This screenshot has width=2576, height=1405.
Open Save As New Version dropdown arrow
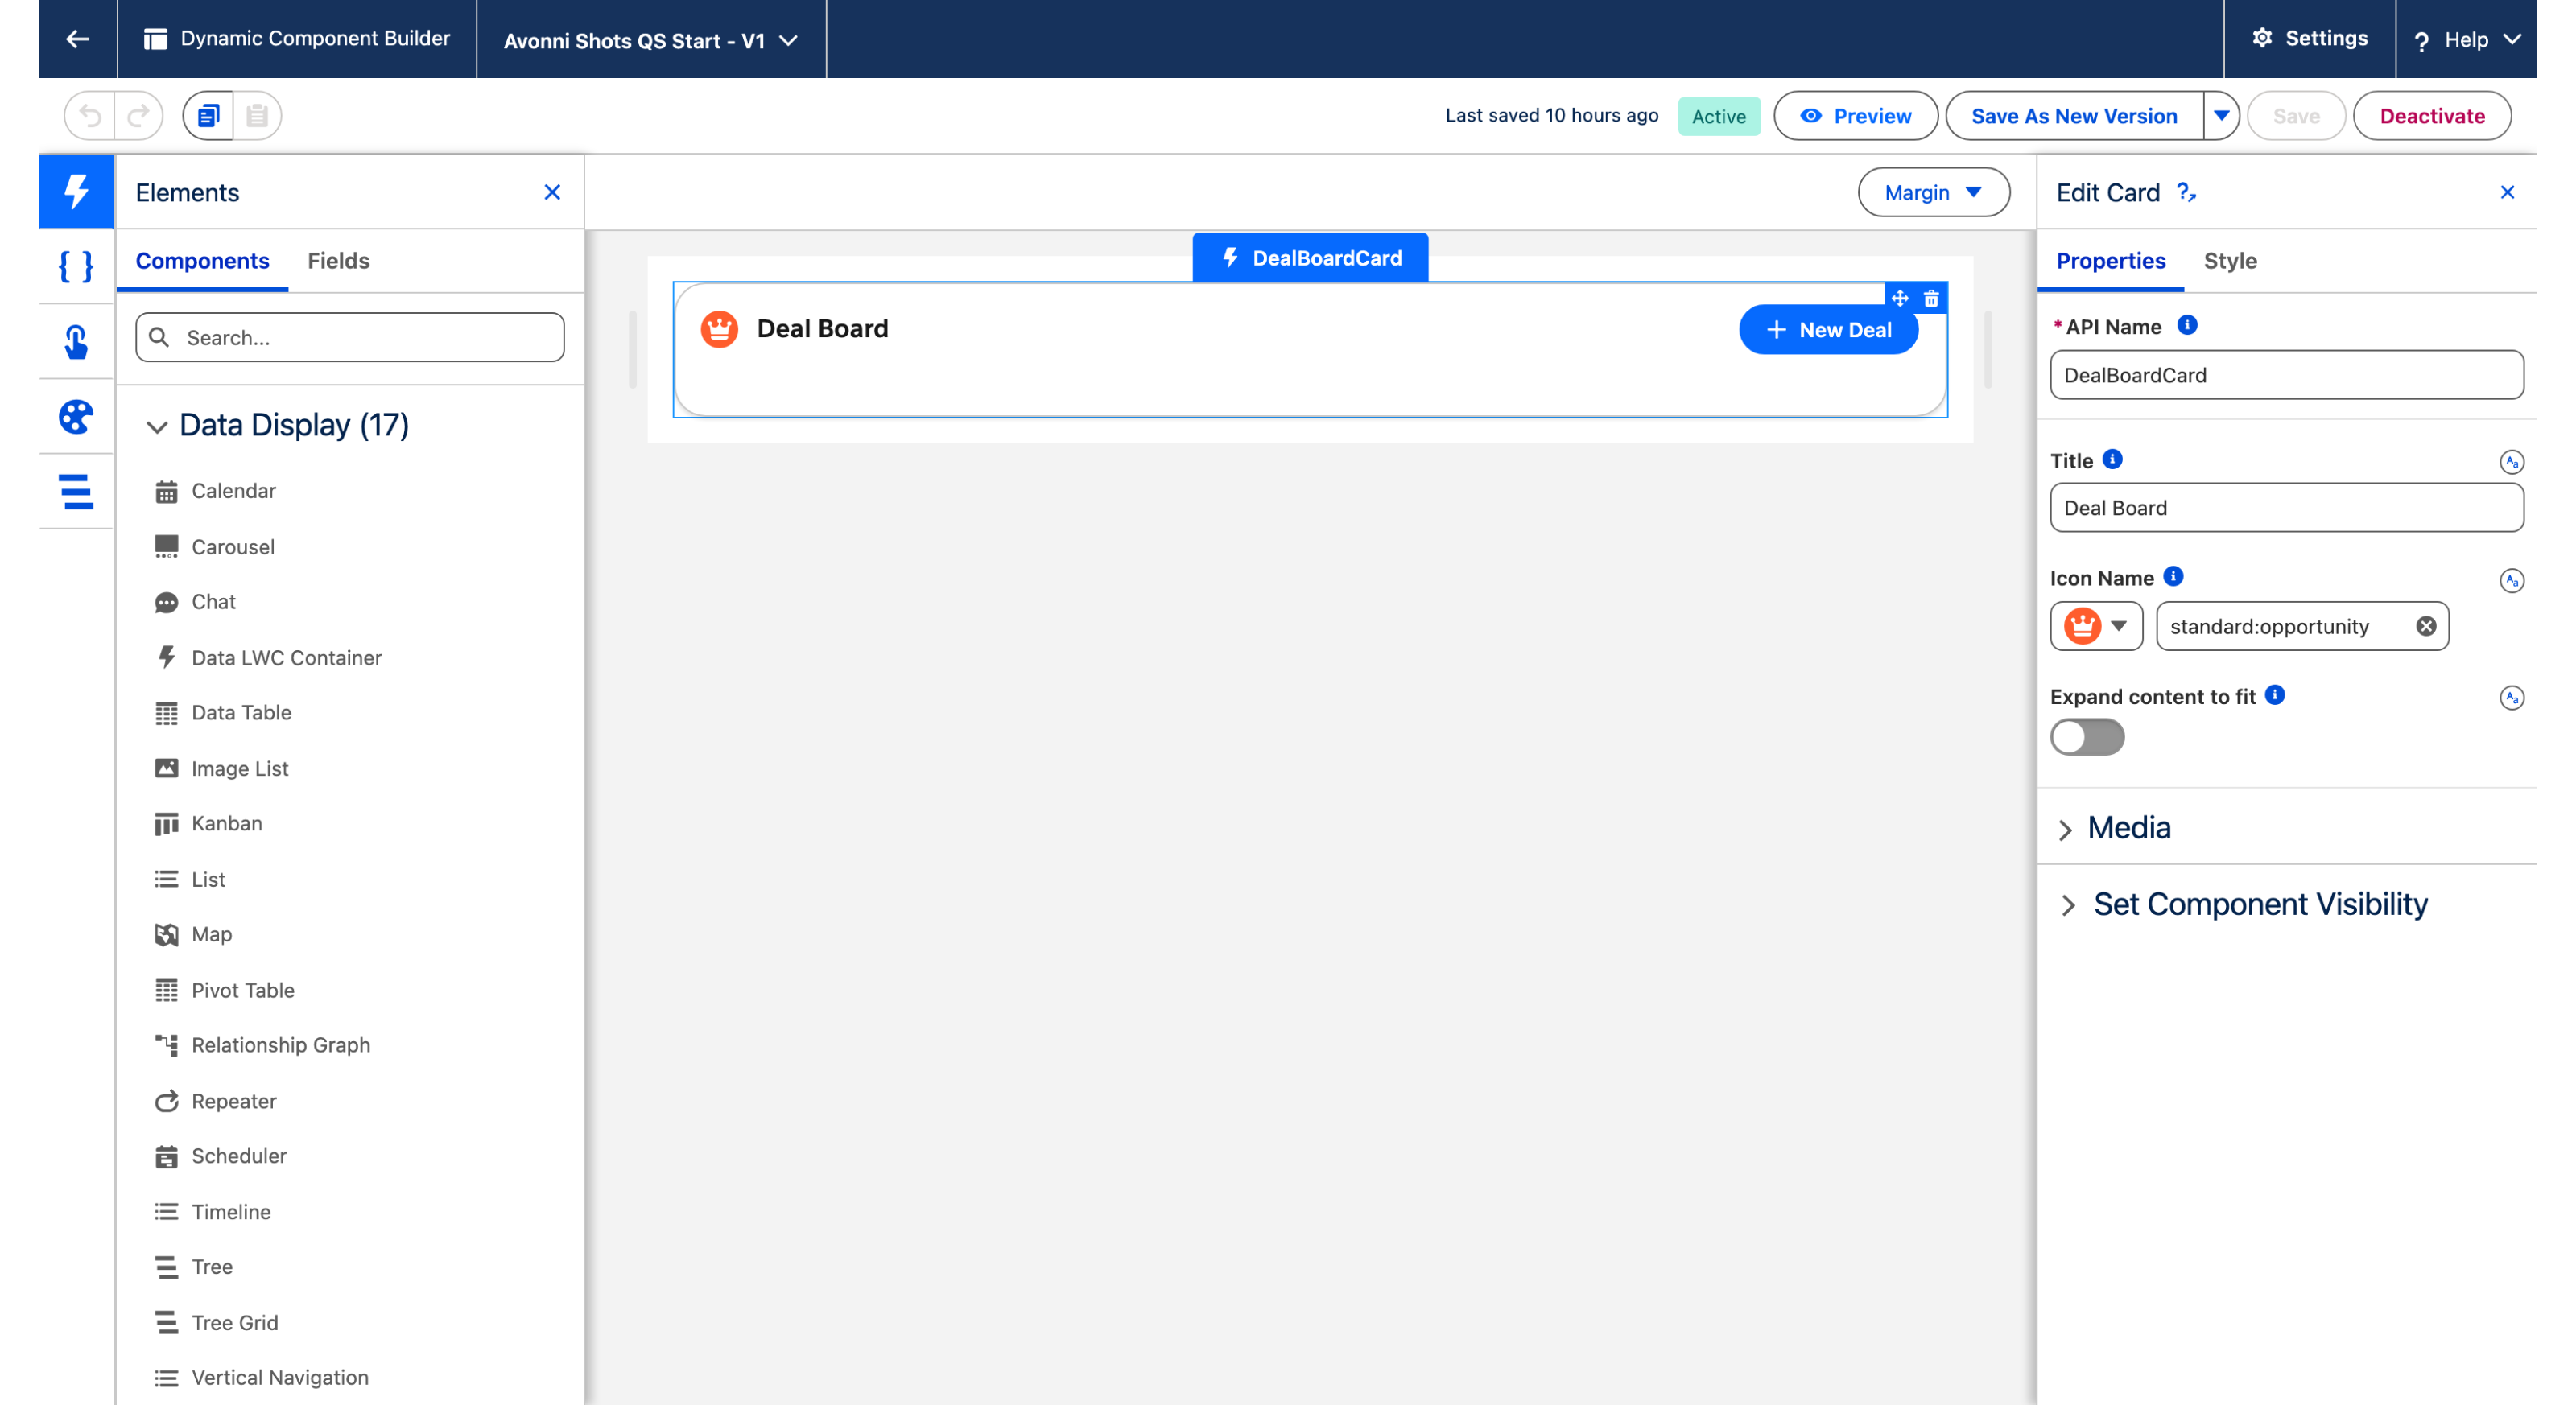[x=2221, y=116]
